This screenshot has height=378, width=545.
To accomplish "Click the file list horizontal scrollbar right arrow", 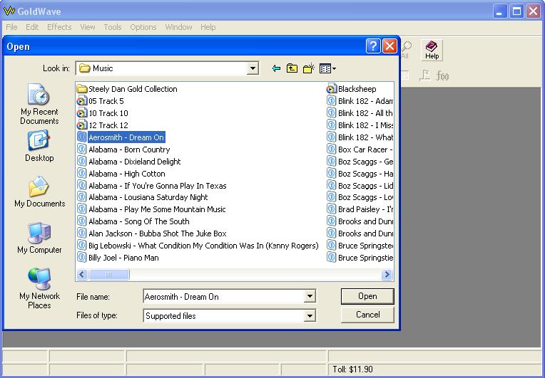I will (x=387, y=274).
